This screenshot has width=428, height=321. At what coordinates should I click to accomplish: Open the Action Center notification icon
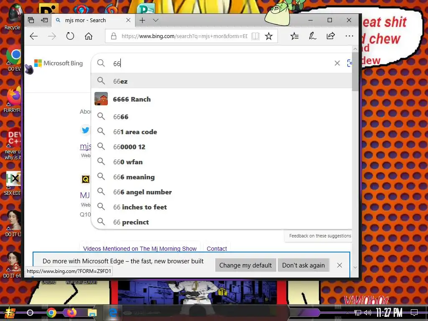tap(414, 313)
